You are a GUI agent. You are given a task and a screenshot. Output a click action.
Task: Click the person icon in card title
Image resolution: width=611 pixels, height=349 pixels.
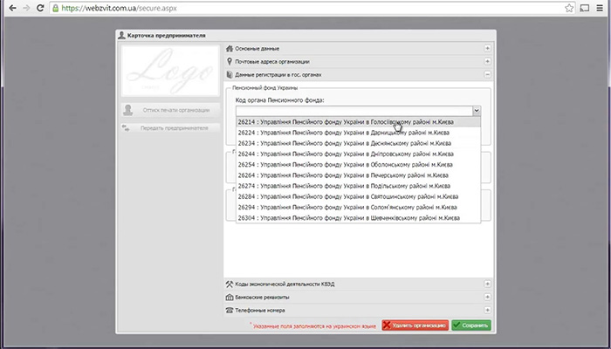pyautogui.click(x=121, y=36)
